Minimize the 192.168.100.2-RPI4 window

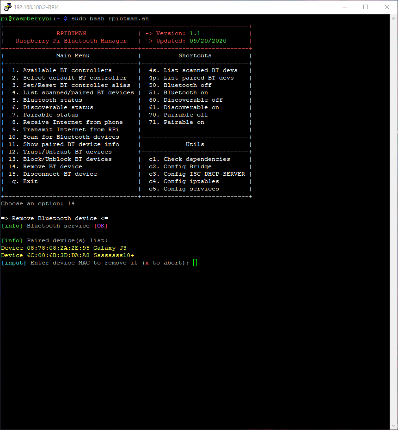345,7
